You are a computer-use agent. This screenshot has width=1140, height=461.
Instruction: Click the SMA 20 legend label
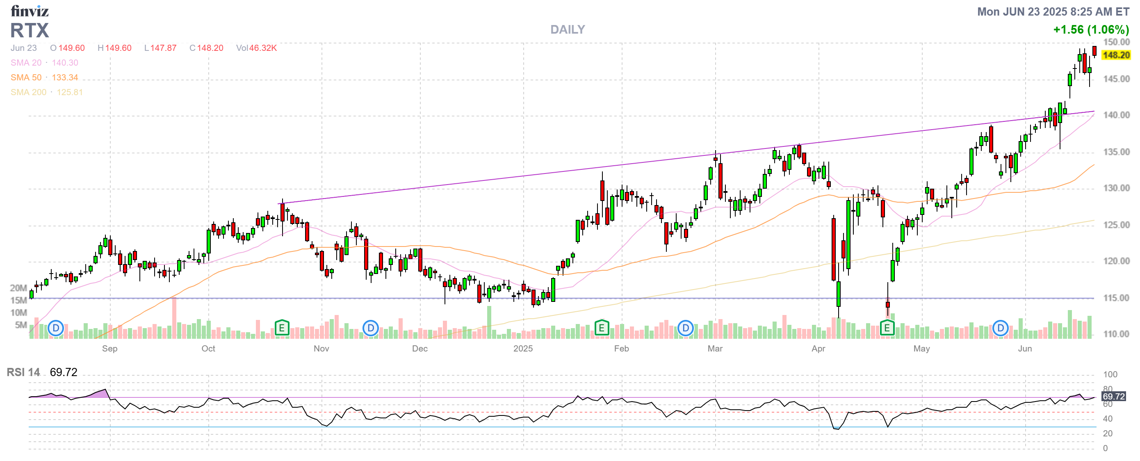coord(26,63)
